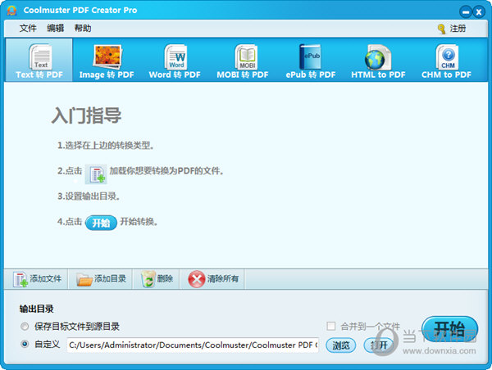Screen dimensions: 492x370
Task: Open the MOBI 转 PDF converter
Action: [243, 61]
